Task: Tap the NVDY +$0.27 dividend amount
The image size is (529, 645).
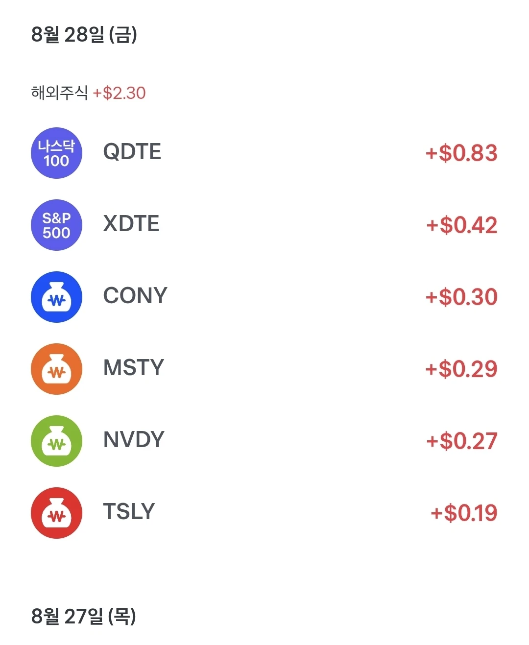Action: [462, 441]
